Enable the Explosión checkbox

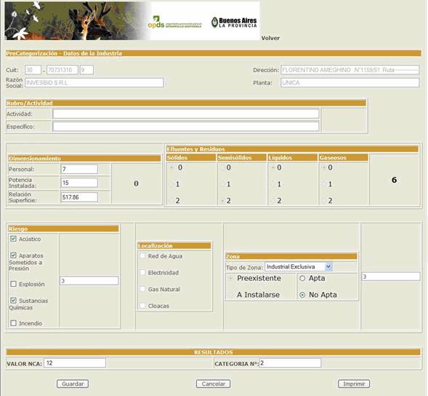[x=13, y=284]
